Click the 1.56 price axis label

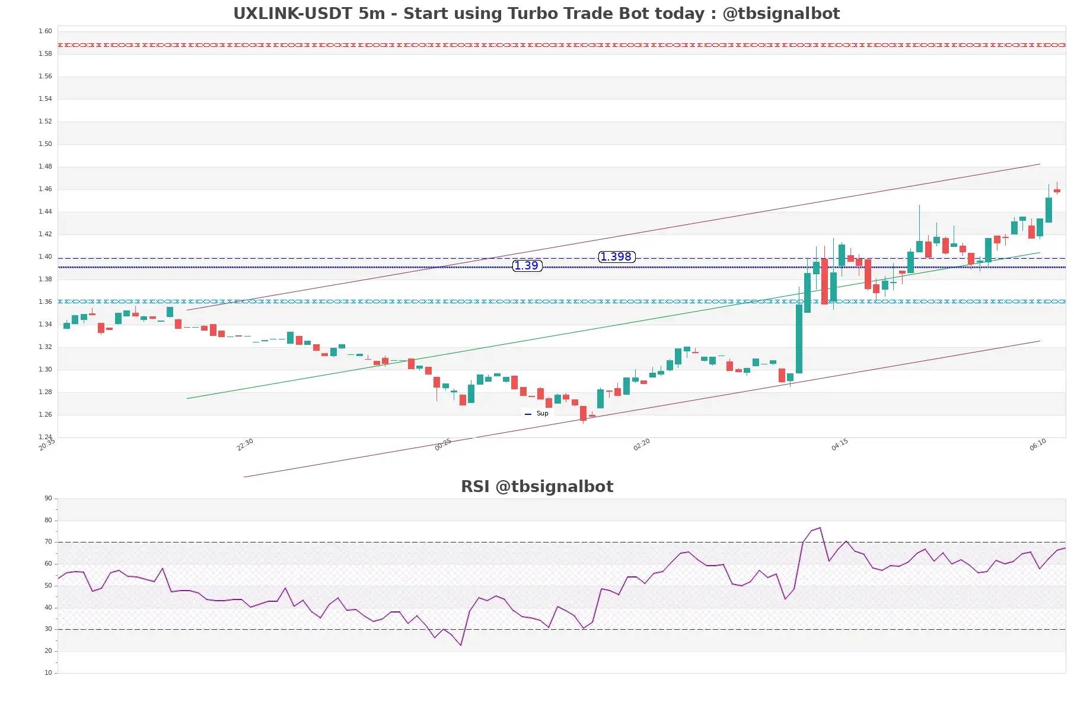(x=45, y=76)
